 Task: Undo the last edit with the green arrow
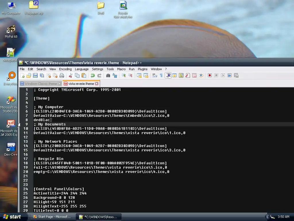[x=93, y=76]
